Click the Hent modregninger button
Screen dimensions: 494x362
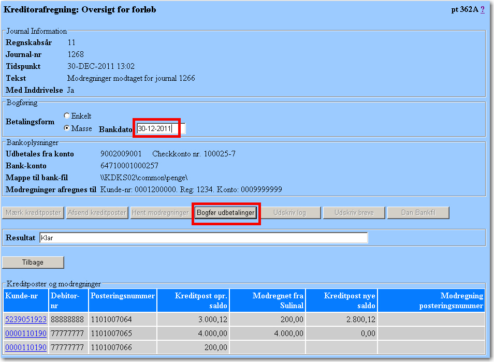(161, 213)
